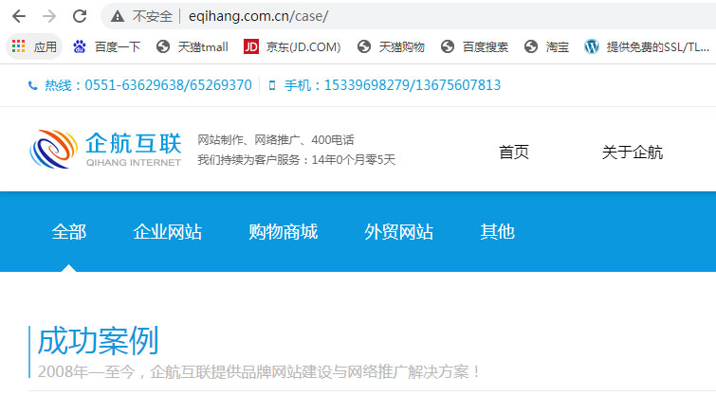Open the 百度搜索 bookmark
716x395 pixels.
tap(475, 46)
